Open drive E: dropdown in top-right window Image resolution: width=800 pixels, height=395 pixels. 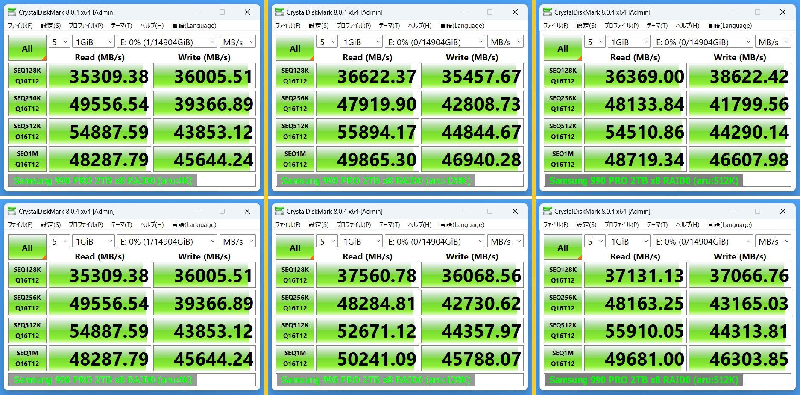(x=703, y=42)
